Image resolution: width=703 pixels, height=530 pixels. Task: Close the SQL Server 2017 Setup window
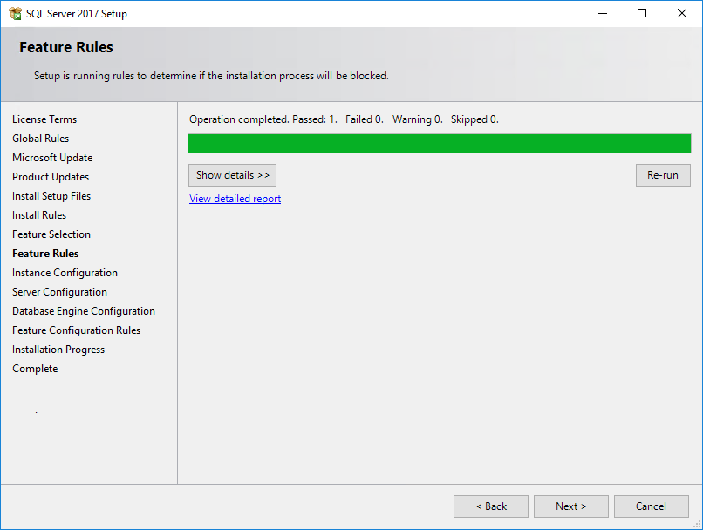[x=682, y=13]
